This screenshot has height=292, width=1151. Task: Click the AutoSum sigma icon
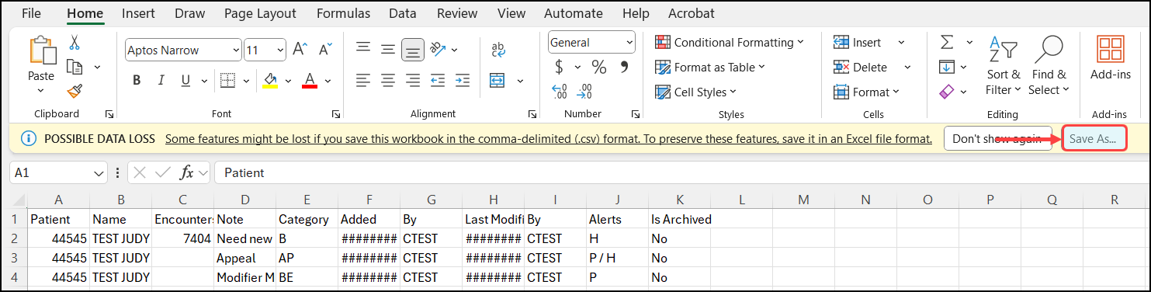[947, 42]
